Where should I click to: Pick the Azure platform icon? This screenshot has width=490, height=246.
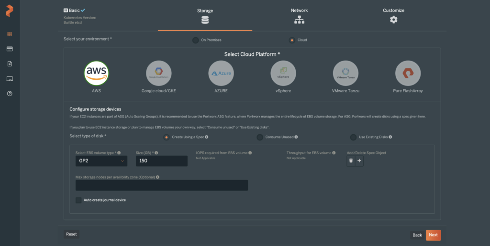click(x=221, y=73)
